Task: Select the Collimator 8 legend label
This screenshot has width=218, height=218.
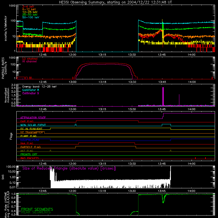Action: [31, 90]
